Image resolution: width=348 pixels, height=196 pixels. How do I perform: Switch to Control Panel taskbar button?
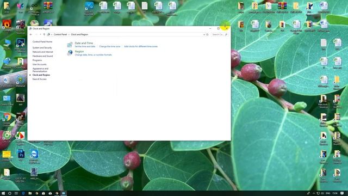pos(64,193)
